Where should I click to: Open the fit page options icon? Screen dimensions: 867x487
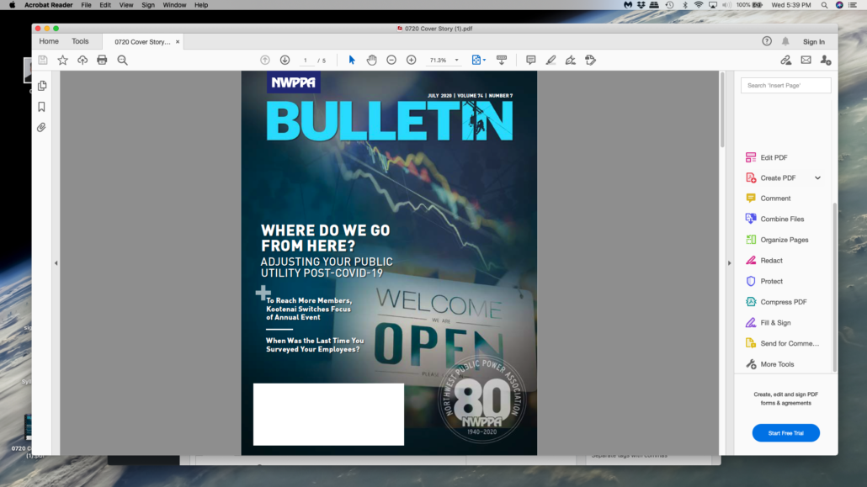click(x=478, y=60)
